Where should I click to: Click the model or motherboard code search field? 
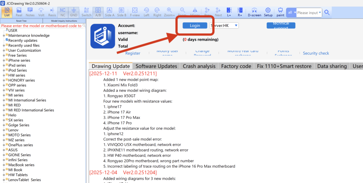click(x=41, y=26)
